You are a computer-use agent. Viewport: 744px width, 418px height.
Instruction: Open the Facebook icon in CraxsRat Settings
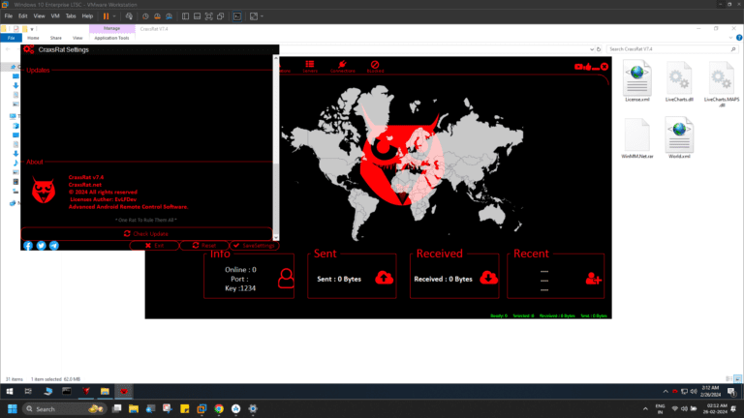[28, 246]
